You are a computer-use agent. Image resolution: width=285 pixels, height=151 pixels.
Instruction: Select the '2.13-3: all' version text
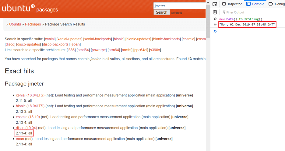click(x=24, y=112)
